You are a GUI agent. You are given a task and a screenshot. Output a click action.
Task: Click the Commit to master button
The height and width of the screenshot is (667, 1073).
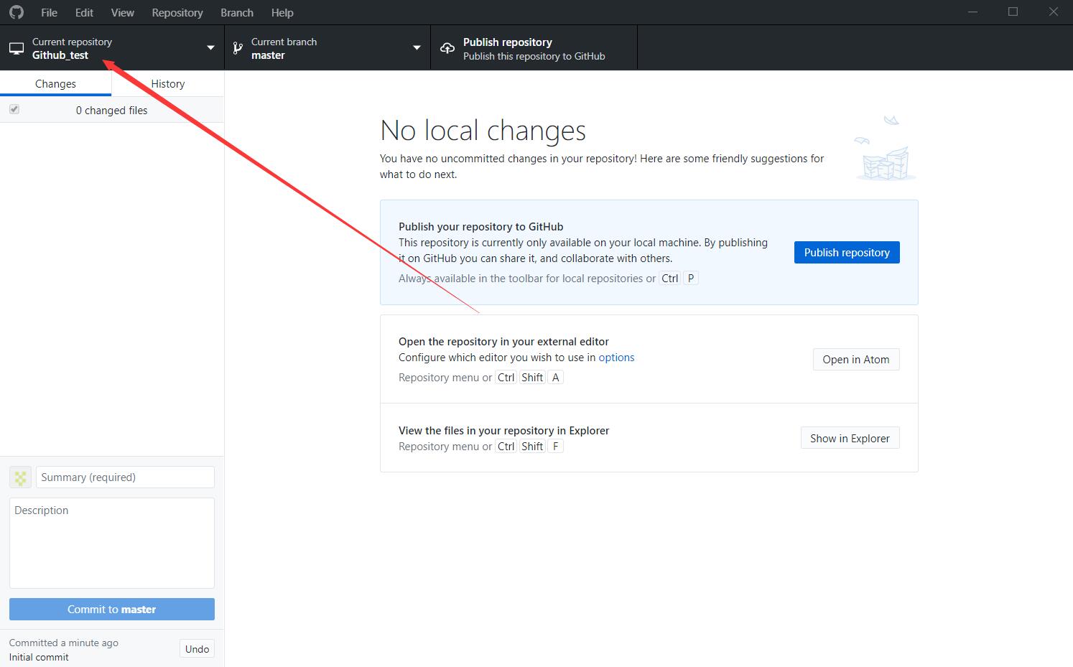coord(112,609)
